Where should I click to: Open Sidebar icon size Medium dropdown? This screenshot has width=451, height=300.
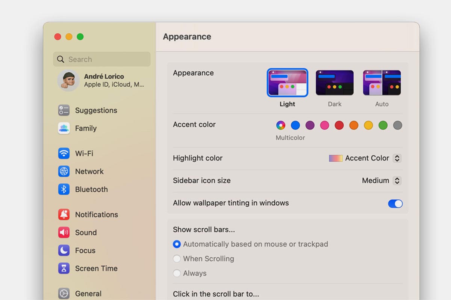397,181
